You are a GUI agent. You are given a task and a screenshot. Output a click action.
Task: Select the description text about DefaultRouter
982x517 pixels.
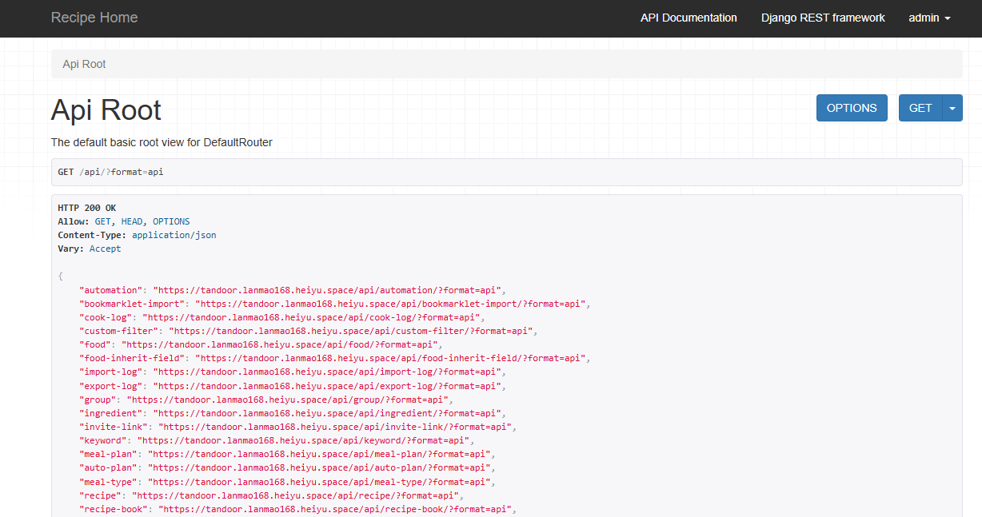(162, 142)
